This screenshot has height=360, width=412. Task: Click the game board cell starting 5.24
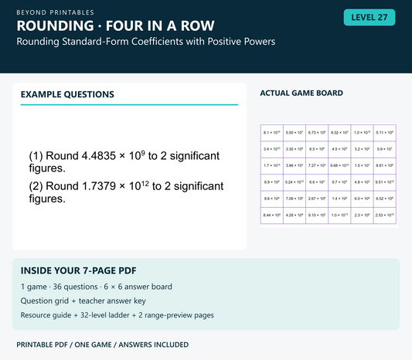295,182
